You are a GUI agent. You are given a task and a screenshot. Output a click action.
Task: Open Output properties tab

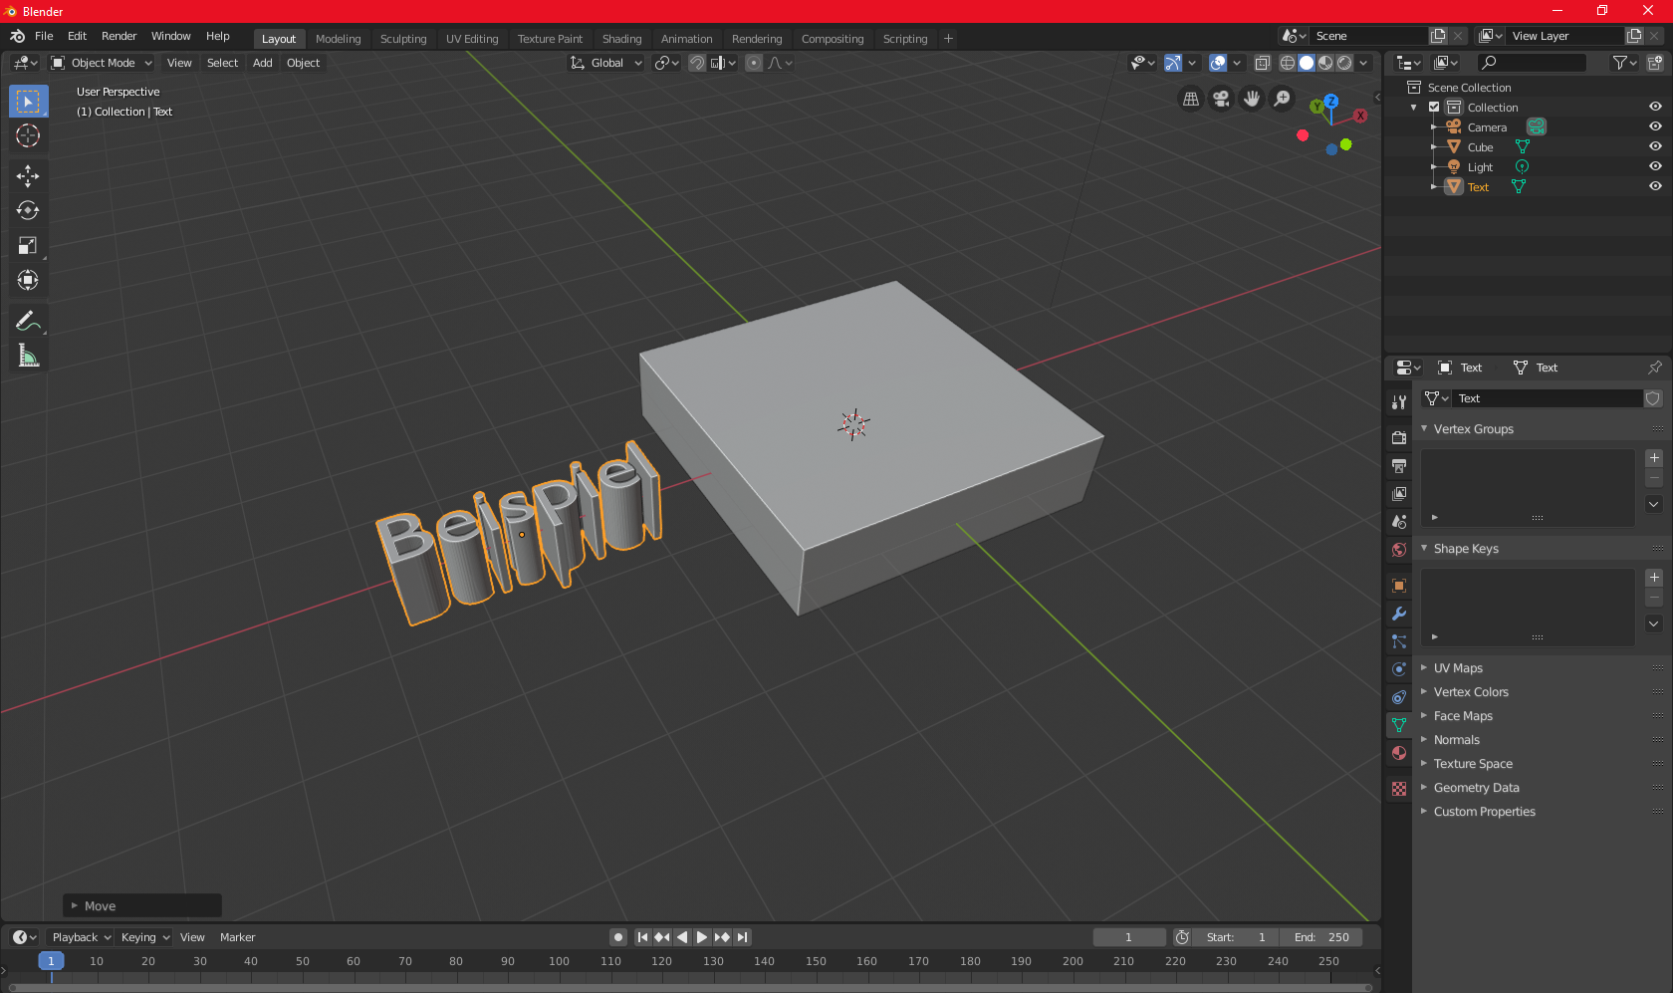click(x=1399, y=465)
